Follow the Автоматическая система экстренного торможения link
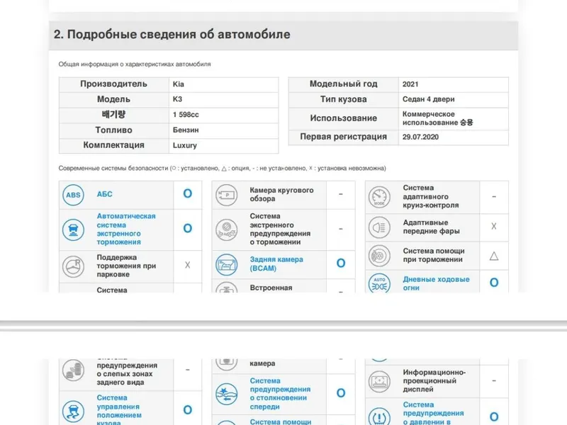The height and width of the screenshot is (425, 567). [x=125, y=229]
